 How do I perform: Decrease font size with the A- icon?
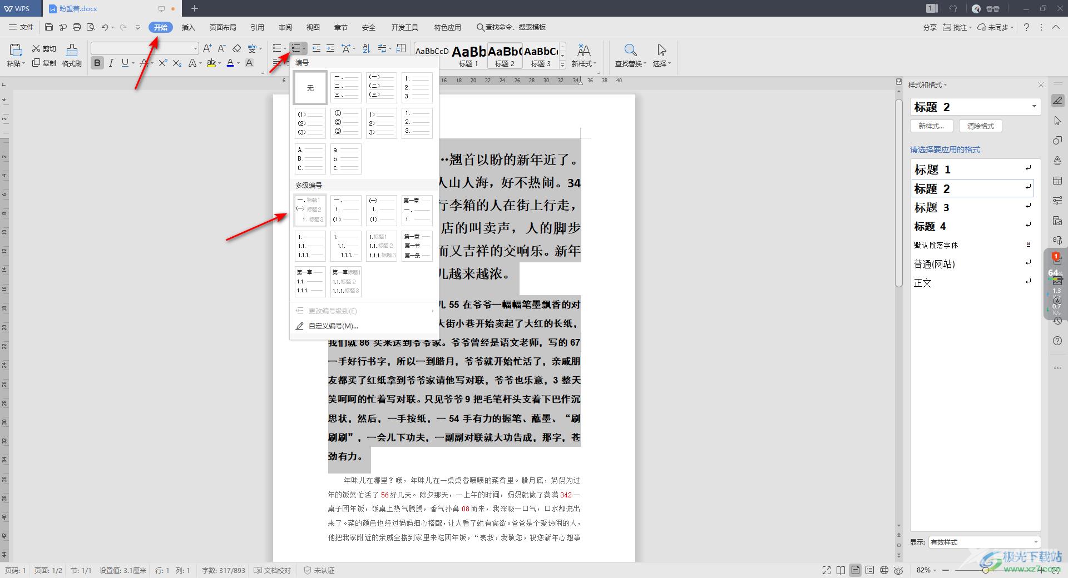(x=221, y=48)
